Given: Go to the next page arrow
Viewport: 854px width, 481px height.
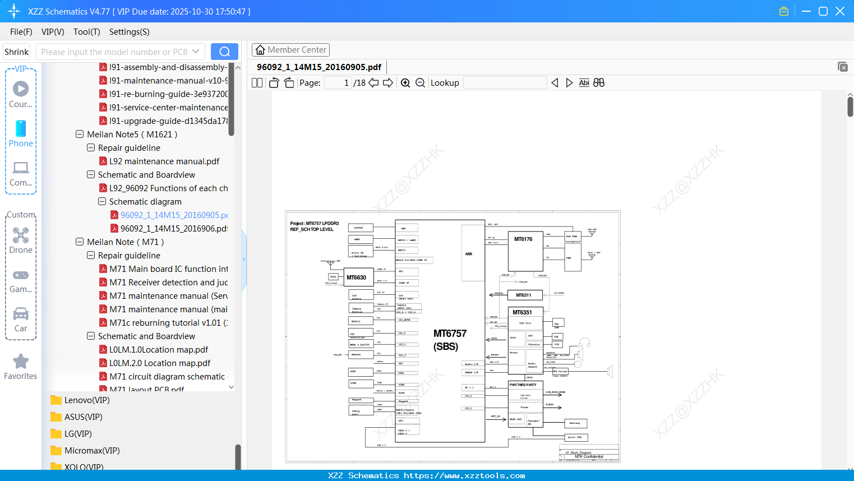Looking at the screenshot, I should tap(388, 83).
